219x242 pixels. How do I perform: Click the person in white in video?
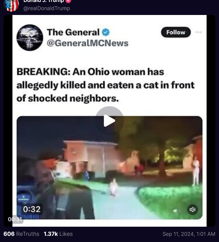pyautogui.click(x=196, y=171)
